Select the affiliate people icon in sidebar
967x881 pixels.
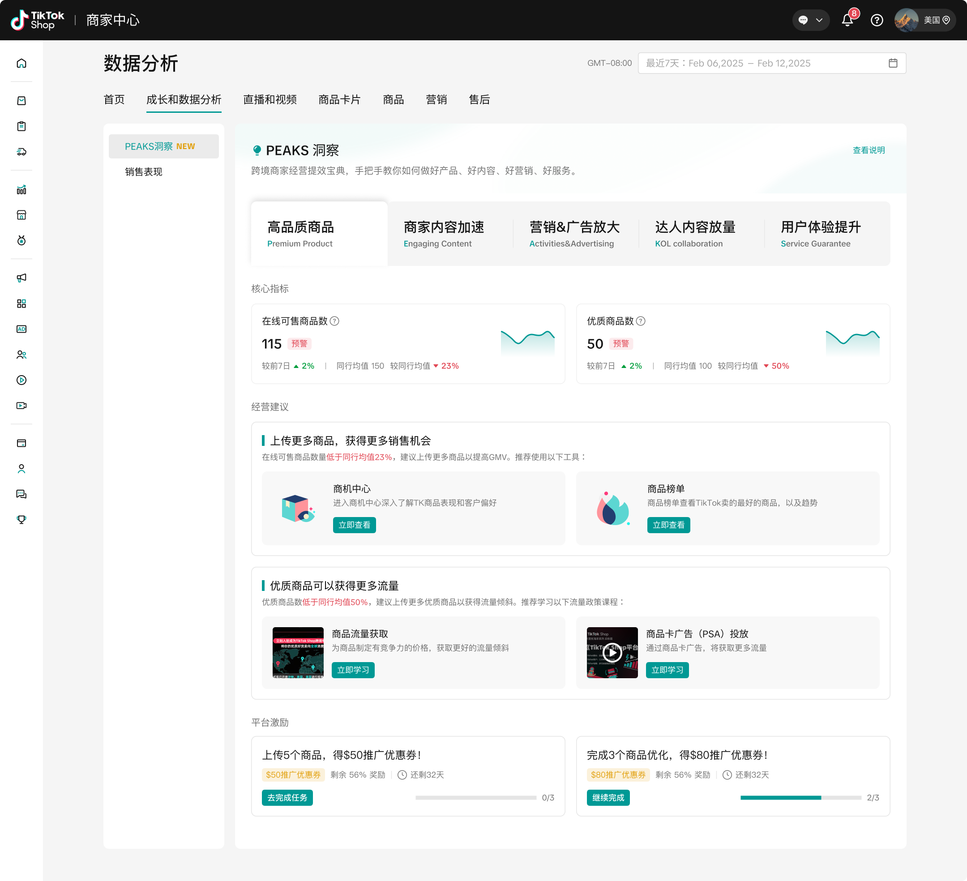[21, 355]
